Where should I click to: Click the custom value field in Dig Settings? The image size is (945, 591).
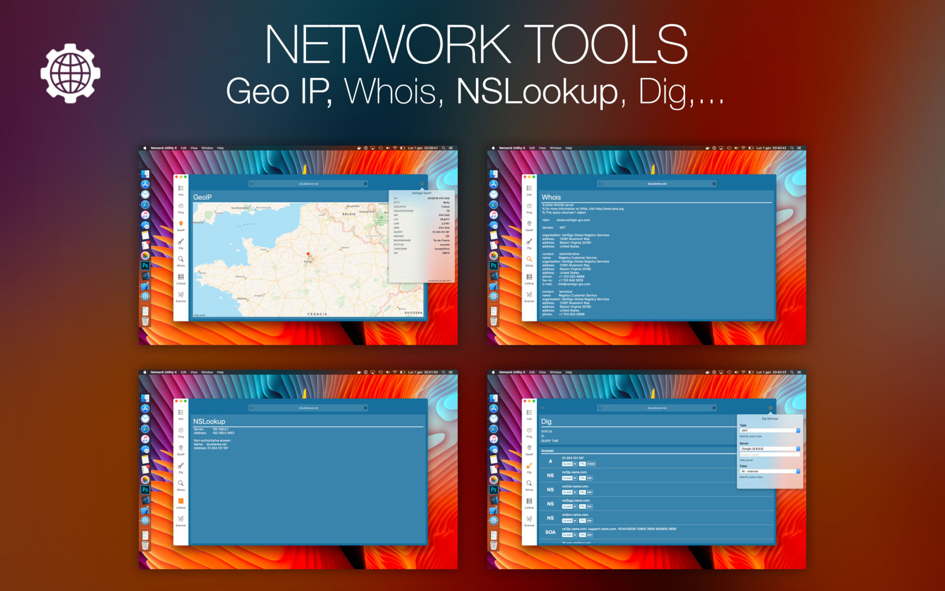(x=770, y=454)
